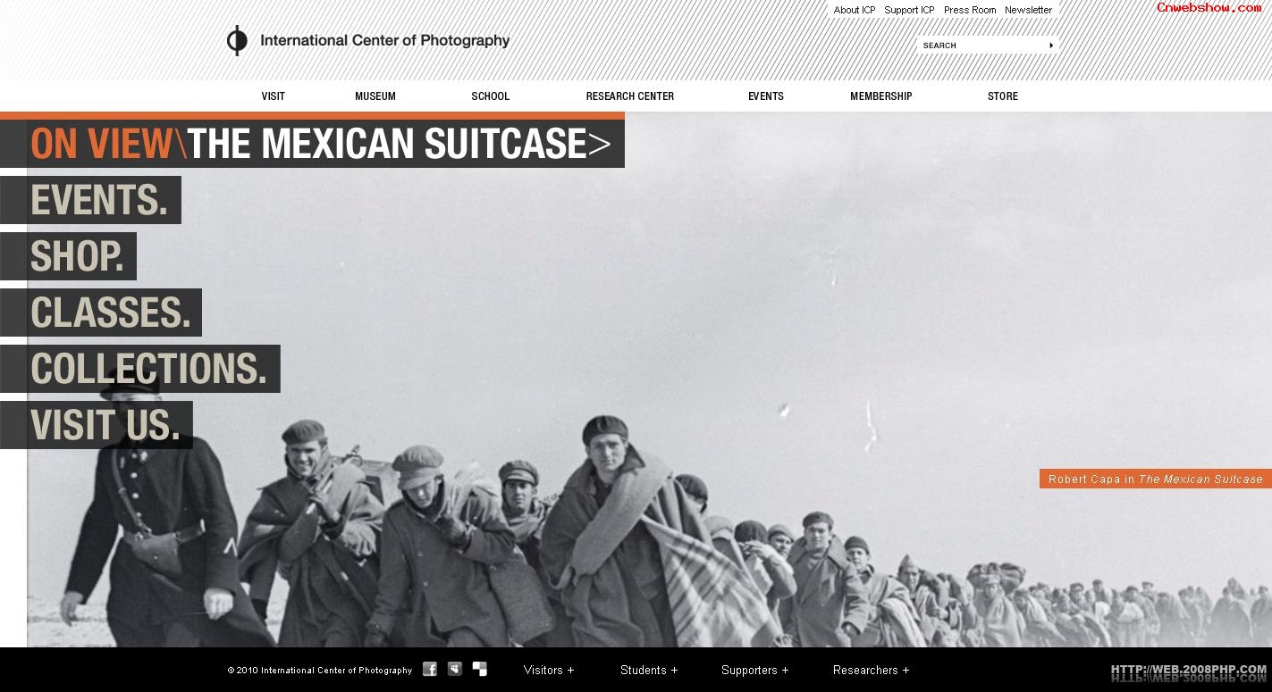
Task: Open Newsletter link
Action: pos(1028,10)
